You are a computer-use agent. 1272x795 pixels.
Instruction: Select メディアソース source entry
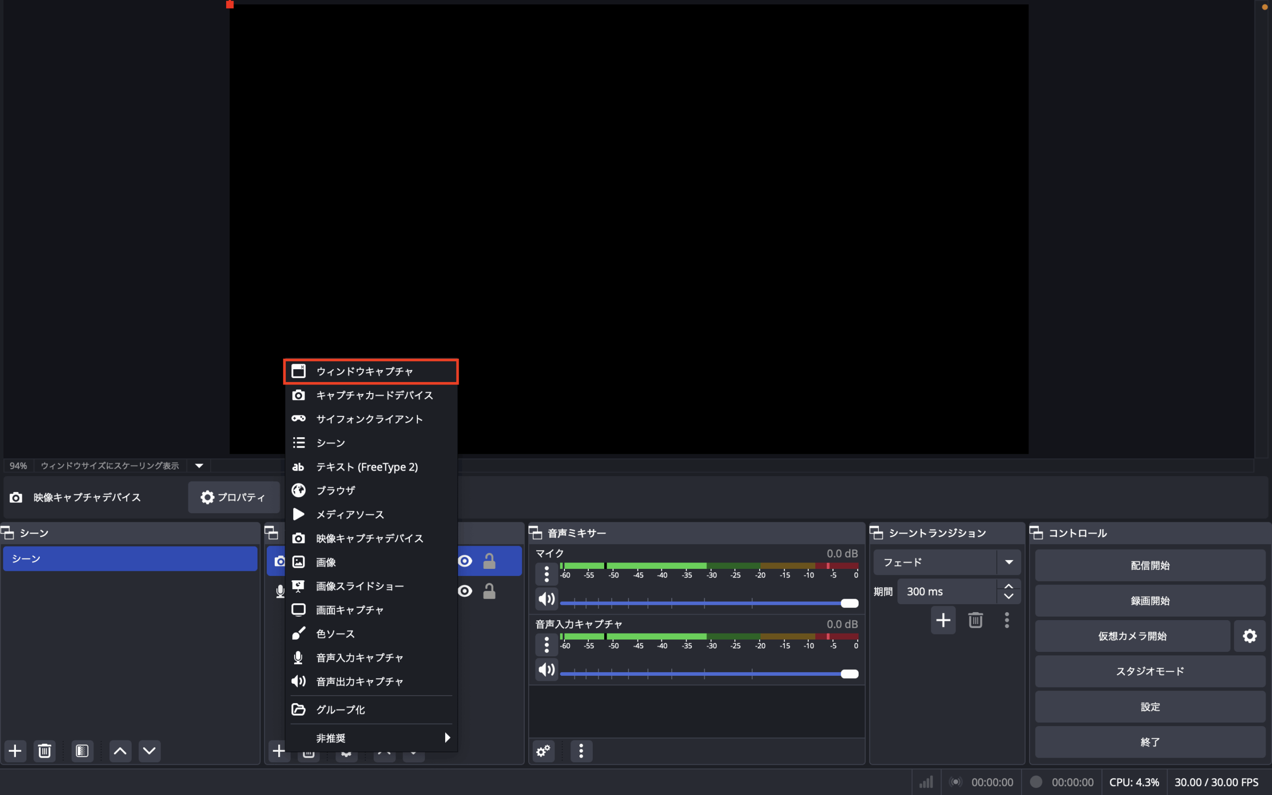(371, 514)
